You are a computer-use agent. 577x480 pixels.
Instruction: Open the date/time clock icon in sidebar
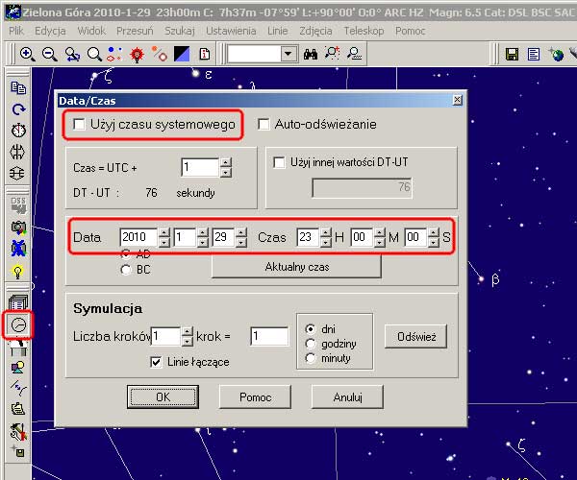click(x=17, y=325)
